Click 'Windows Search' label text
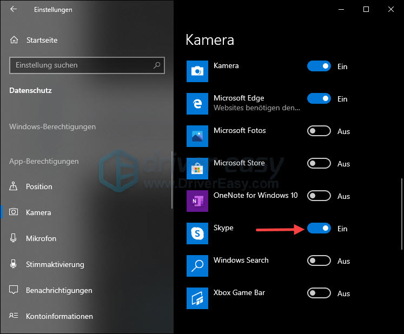This screenshot has width=404, height=334. click(241, 260)
